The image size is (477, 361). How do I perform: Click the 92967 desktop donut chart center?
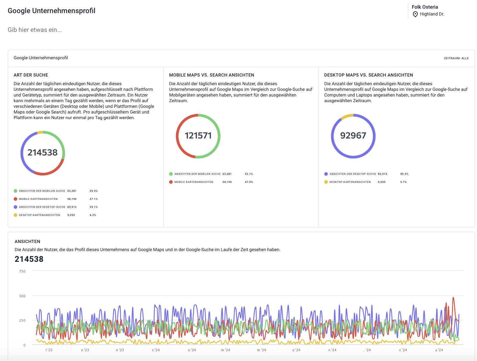[353, 136]
